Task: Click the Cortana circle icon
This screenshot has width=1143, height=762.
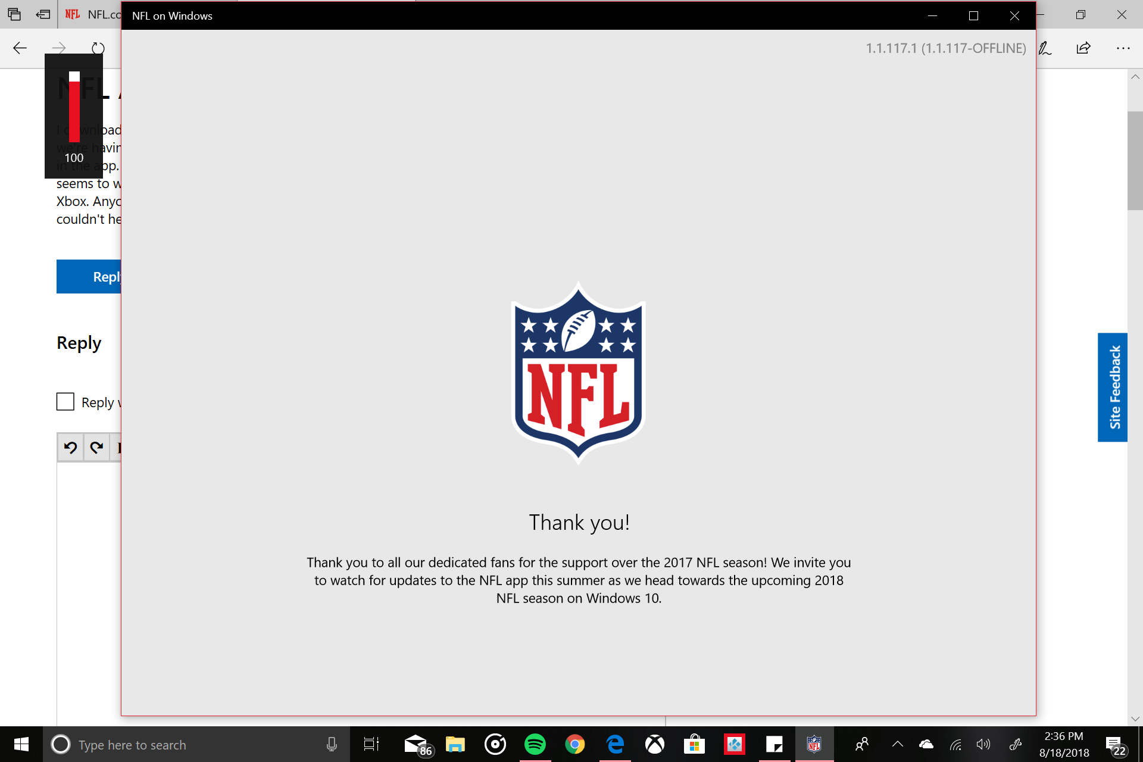Action: point(61,744)
